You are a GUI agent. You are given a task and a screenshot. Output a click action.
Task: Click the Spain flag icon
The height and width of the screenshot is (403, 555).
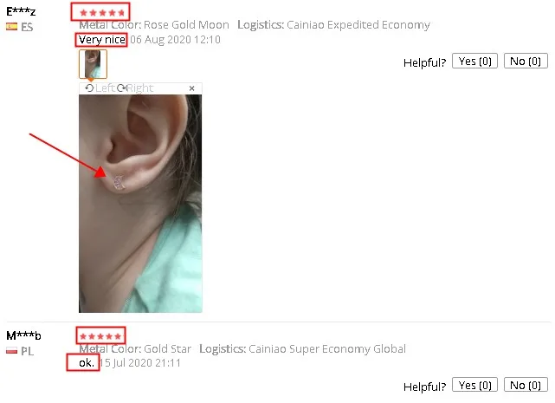click(11, 27)
